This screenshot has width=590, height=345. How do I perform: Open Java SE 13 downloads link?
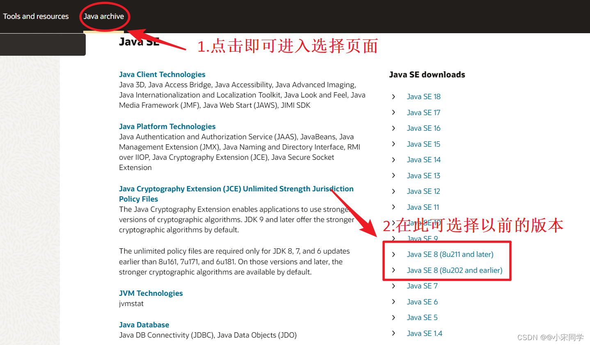pos(423,176)
